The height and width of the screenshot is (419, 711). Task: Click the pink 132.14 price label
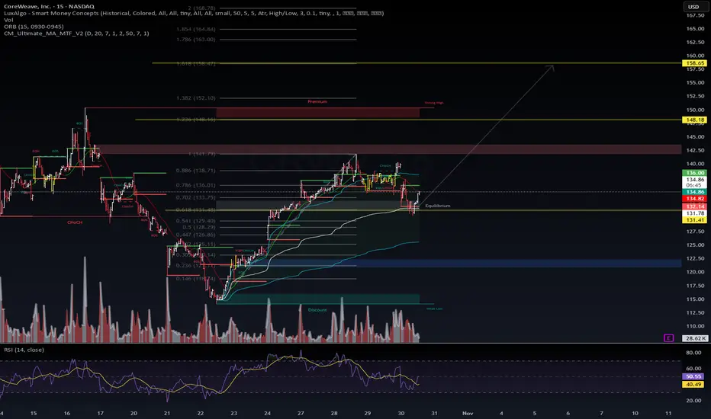694,206
